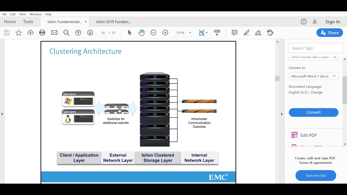347x195 pixels.
Task: Click Internal Network Layer label
Action: 199,158
